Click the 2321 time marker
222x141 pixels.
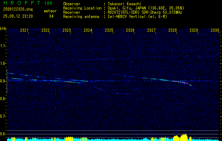24,31
